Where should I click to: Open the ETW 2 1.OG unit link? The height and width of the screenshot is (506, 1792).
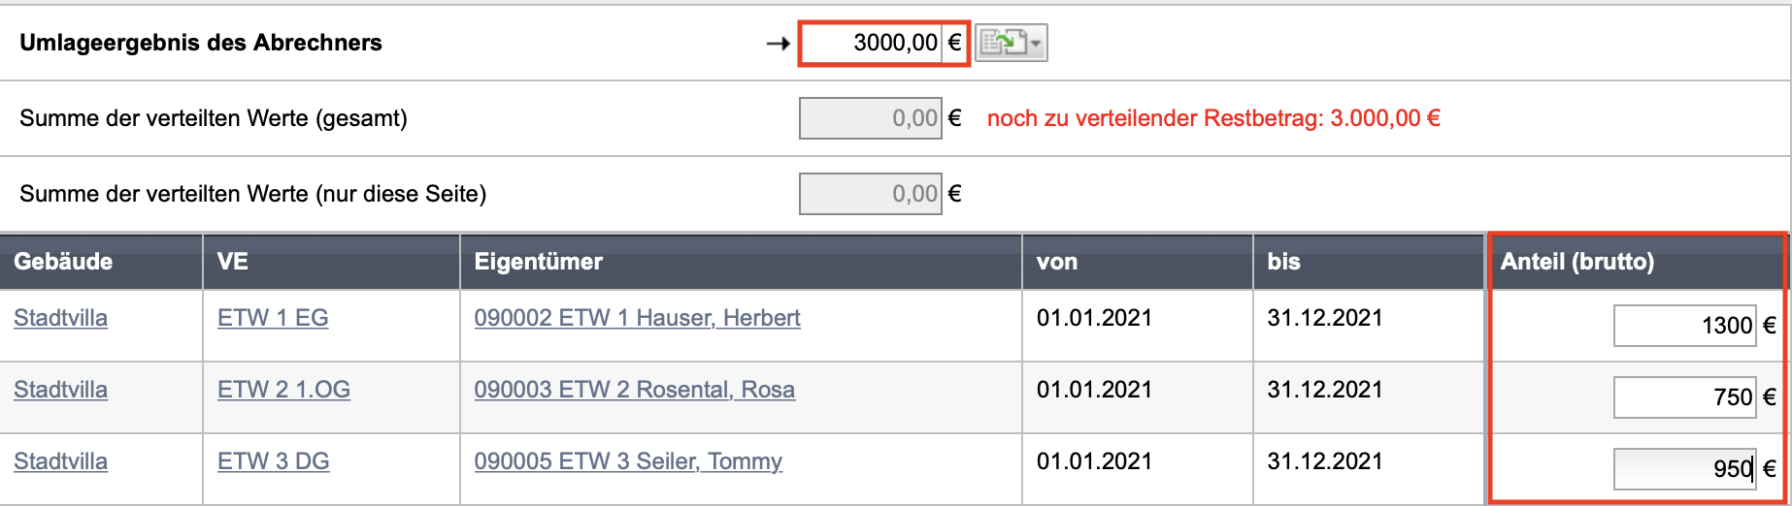(x=283, y=390)
